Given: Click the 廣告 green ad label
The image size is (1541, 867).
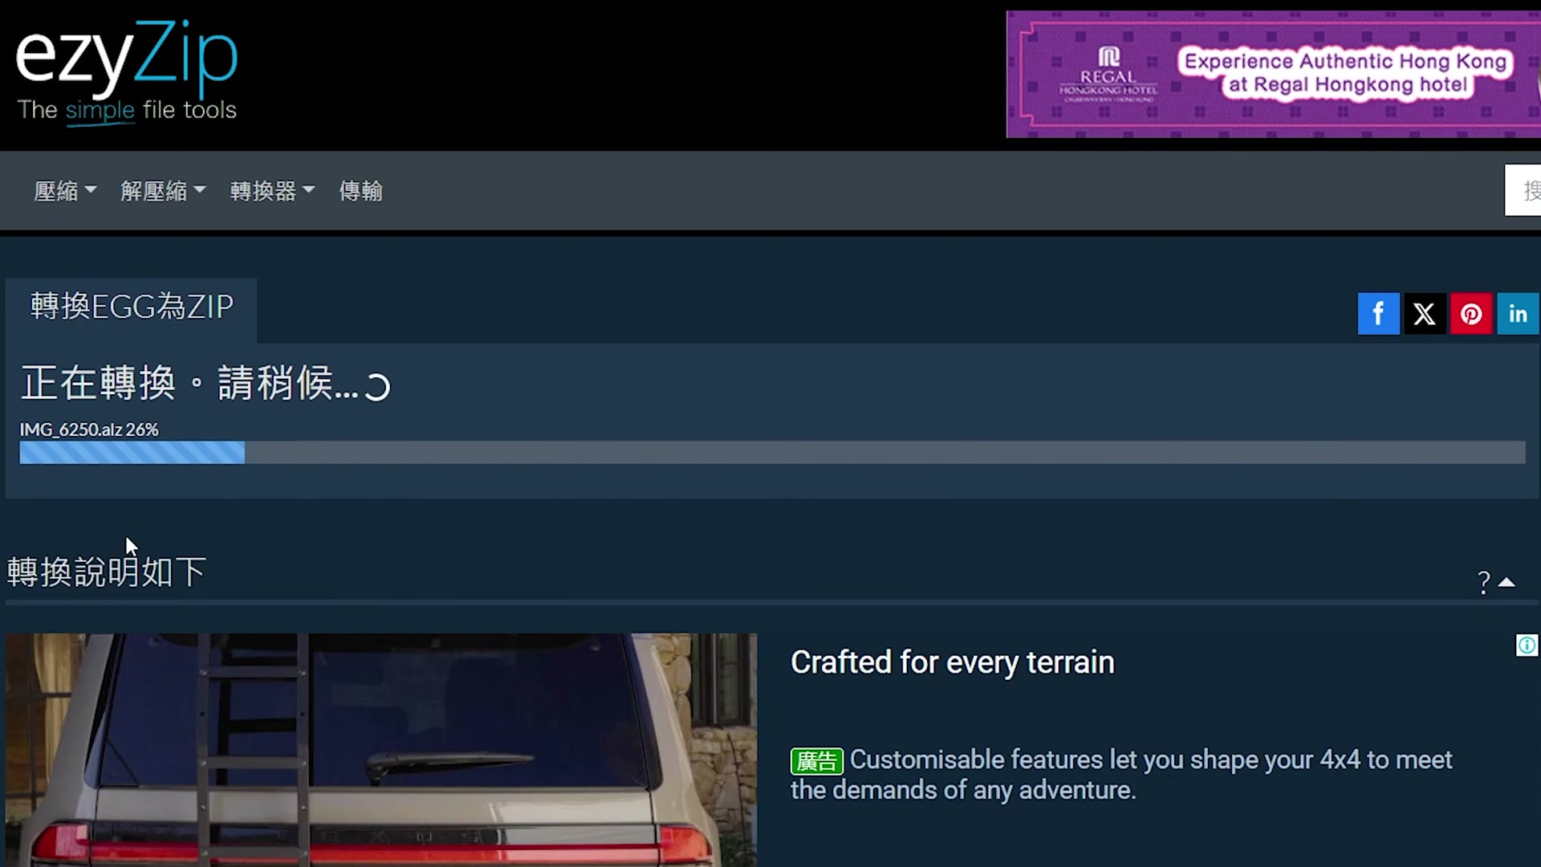Looking at the screenshot, I should click(x=816, y=761).
